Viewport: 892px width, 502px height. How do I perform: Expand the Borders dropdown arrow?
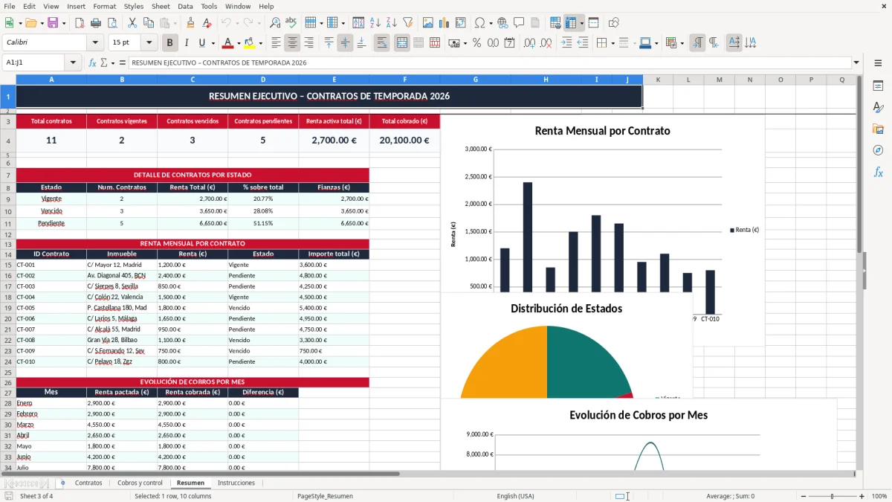[613, 43]
